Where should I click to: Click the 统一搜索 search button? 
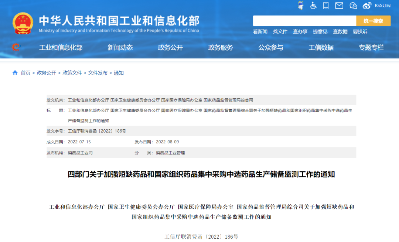pyautogui.click(x=373, y=21)
